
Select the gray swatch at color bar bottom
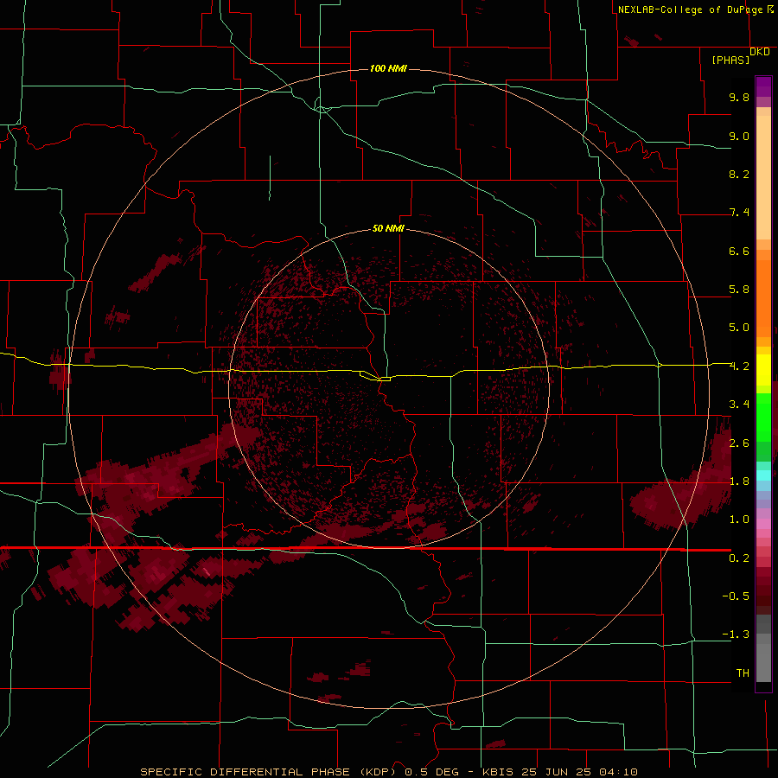(x=763, y=662)
